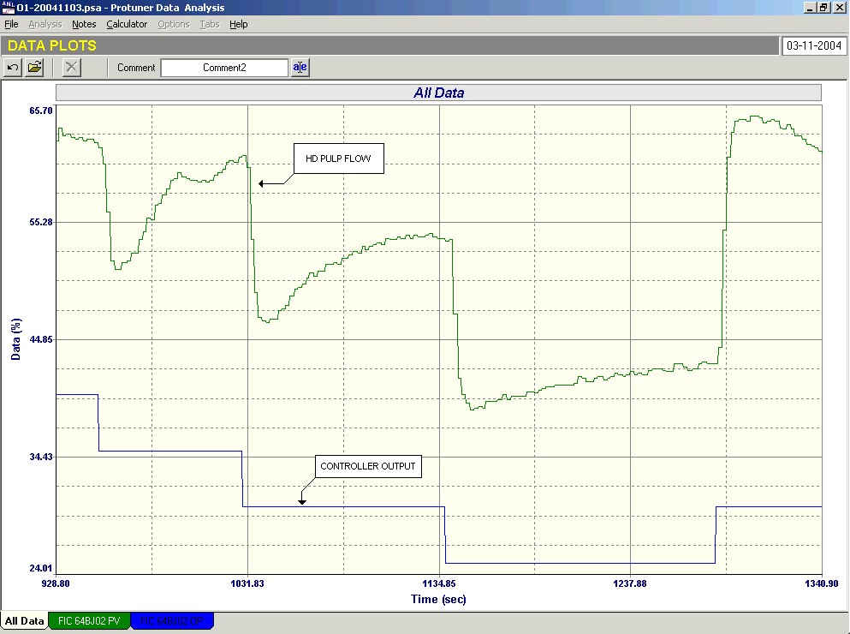The image size is (850, 634).
Task: Open the Notes menu
Action: tap(84, 24)
